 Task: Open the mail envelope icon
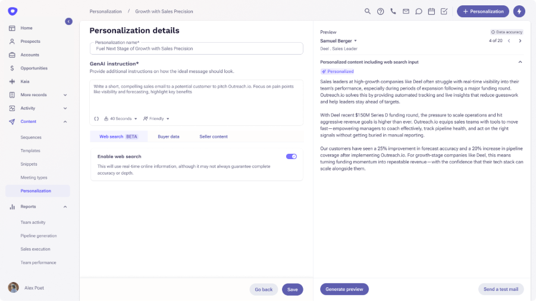tap(406, 11)
